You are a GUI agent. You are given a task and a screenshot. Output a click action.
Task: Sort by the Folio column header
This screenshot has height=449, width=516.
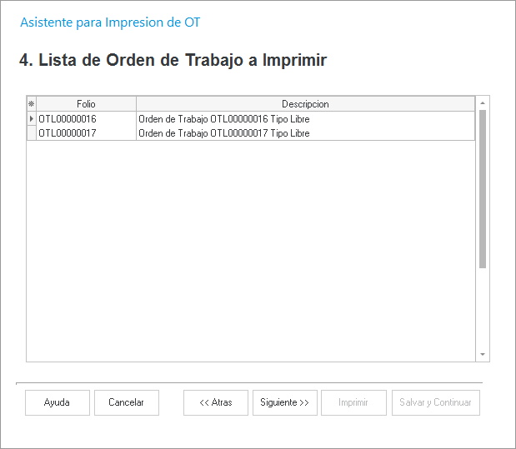click(x=86, y=104)
